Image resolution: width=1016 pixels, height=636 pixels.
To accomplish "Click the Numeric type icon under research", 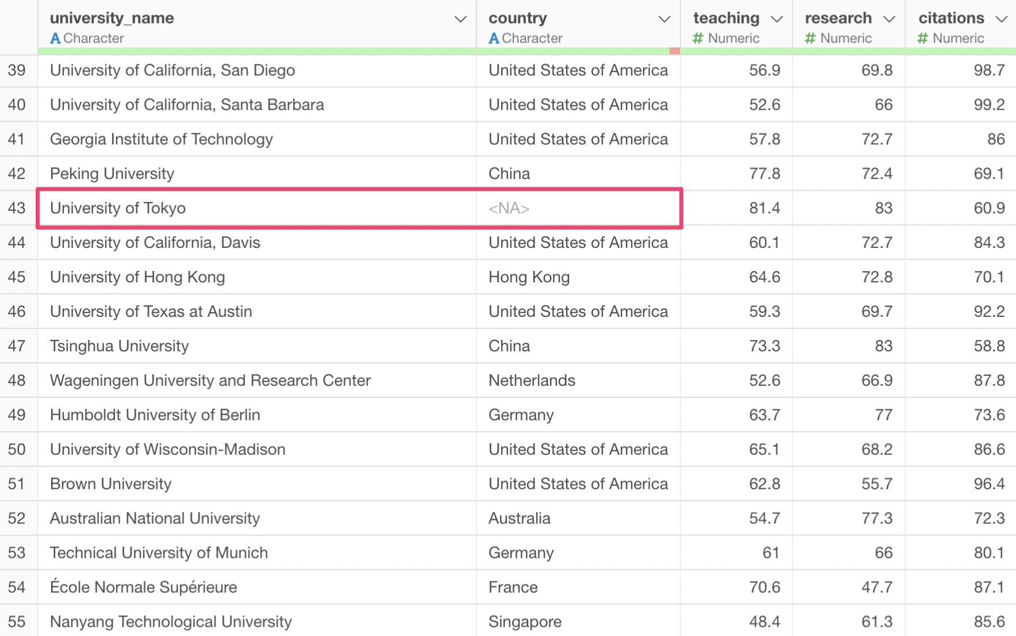I will [810, 39].
